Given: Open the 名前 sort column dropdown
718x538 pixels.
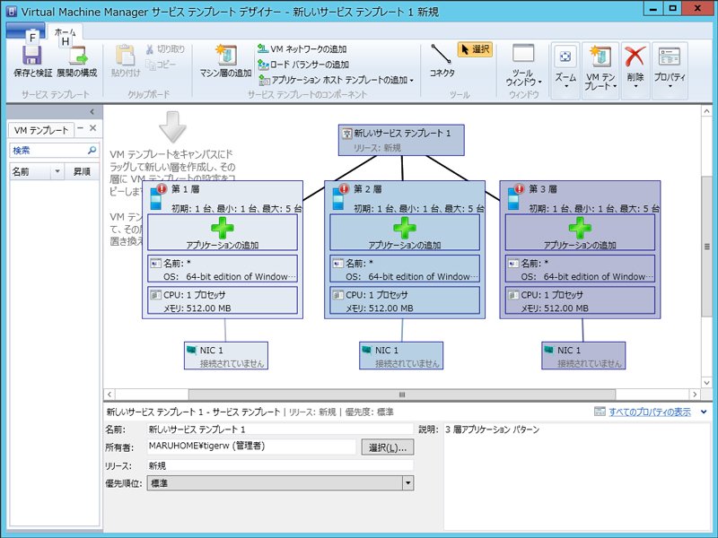Looking at the screenshot, I should [57, 171].
